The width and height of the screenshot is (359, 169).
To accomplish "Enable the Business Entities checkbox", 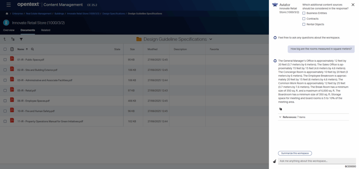I will [x=304, y=13].
